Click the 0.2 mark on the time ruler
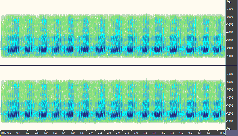 pyautogui.click(x=9, y=133)
